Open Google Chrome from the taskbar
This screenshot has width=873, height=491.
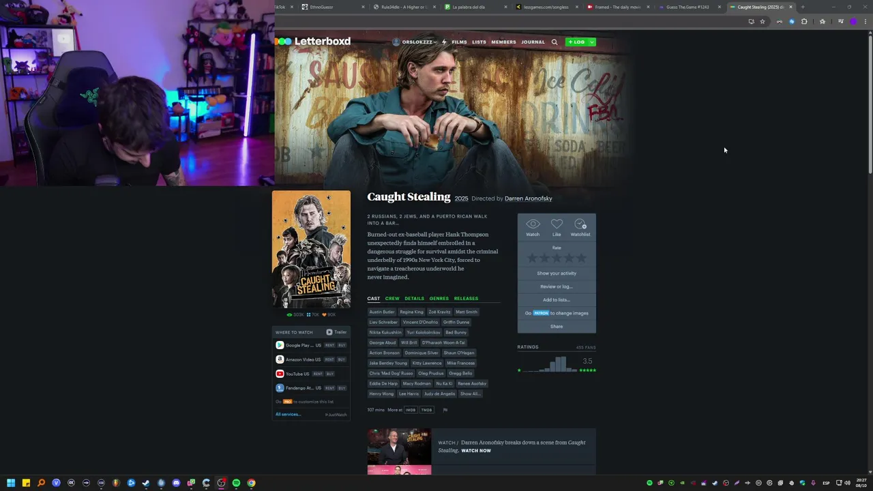[251, 483]
